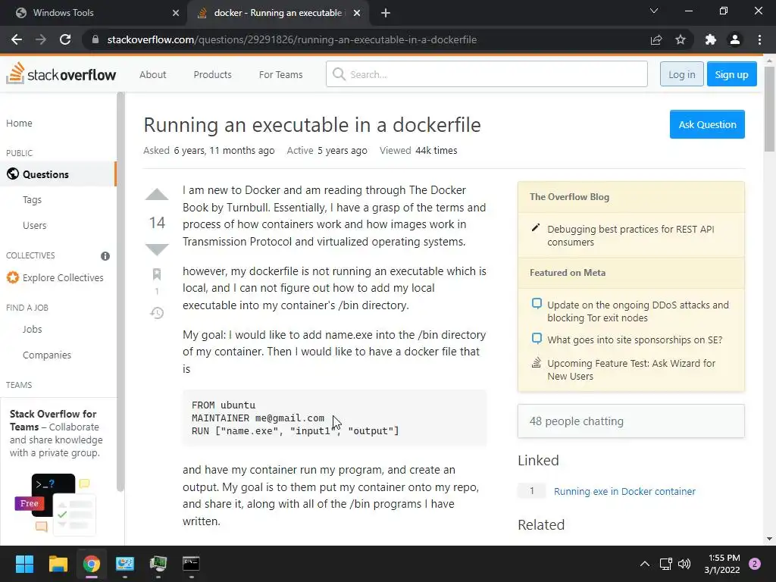Viewport: 776px width, 582px height.
Task: Focus the Stack Overflow search field
Action: point(487,74)
